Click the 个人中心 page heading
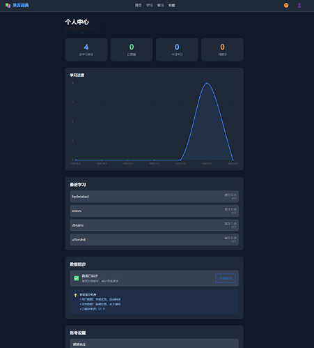The height and width of the screenshot is (348, 314). pos(77,22)
